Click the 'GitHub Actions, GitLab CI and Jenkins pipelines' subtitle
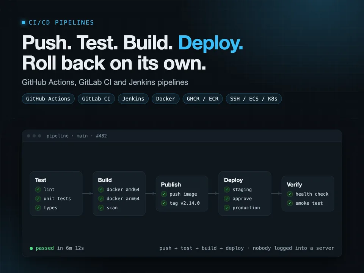This screenshot has height=273, width=364. point(105,82)
